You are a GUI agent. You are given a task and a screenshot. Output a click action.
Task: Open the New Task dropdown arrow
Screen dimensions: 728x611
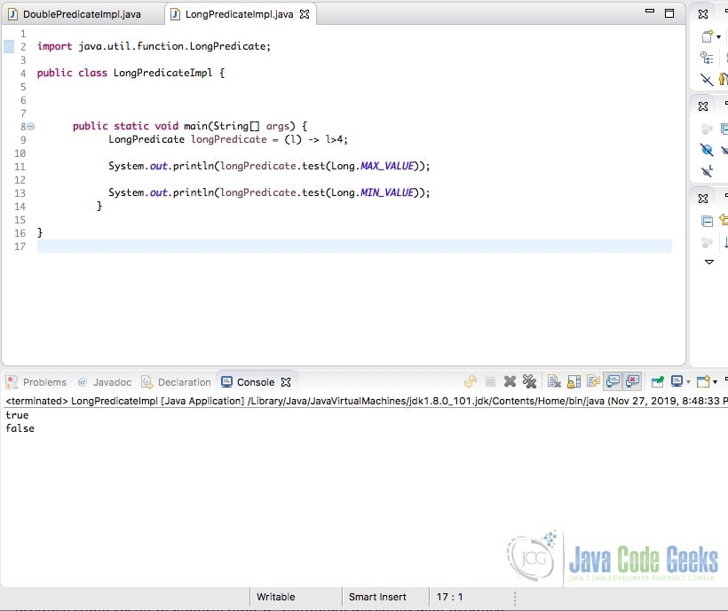719,37
